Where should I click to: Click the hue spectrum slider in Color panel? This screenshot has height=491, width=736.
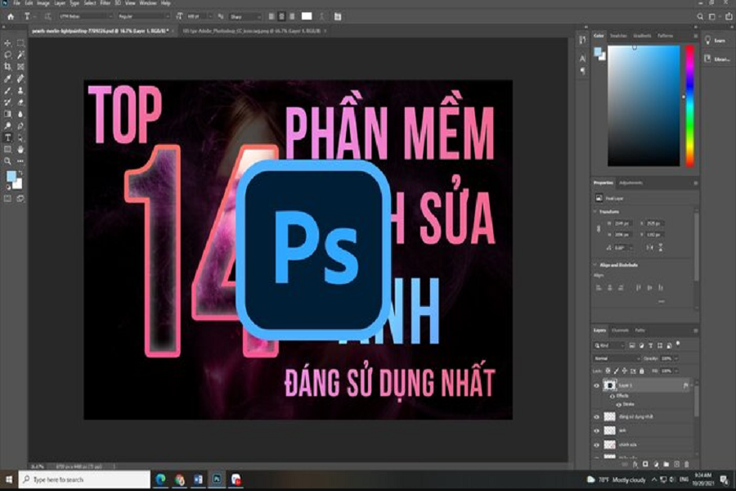(689, 106)
